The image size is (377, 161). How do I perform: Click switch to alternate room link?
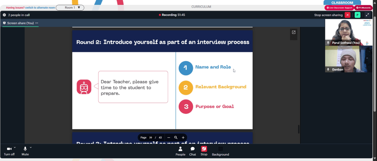pos(40,8)
